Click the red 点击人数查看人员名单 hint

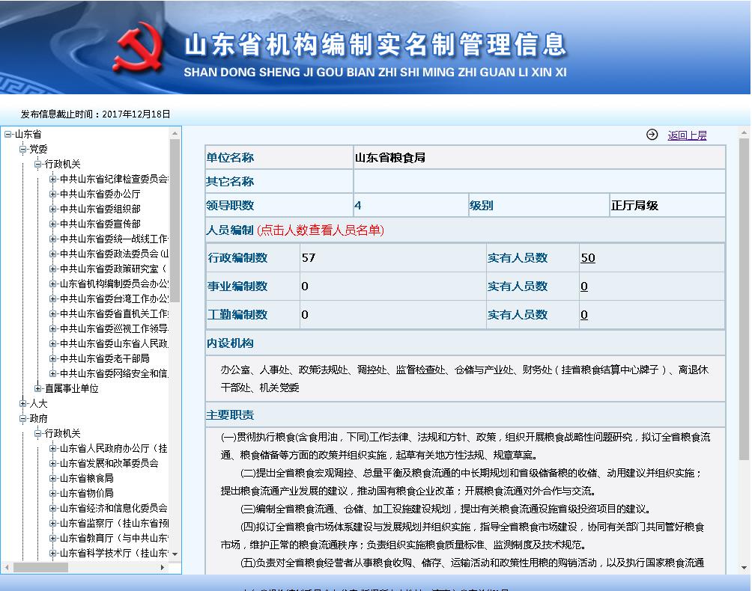pos(321,230)
